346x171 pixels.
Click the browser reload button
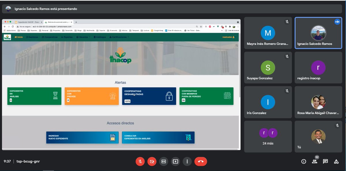click(x=13, y=26)
